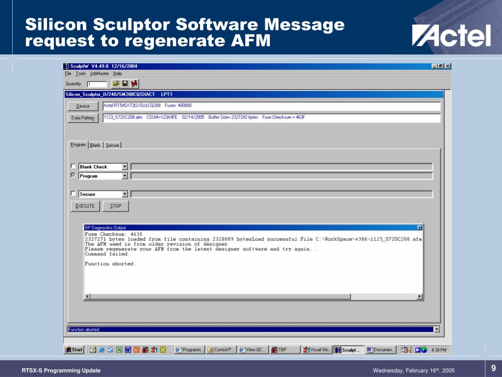
Task: Switch to TBP taskbar window
Action: point(285,350)
